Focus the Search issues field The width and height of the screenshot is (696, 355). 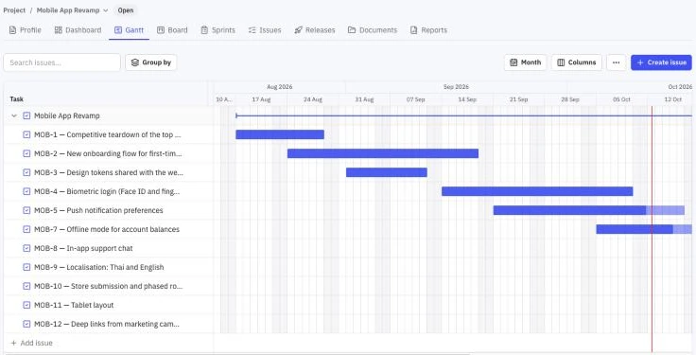(61, 62)
